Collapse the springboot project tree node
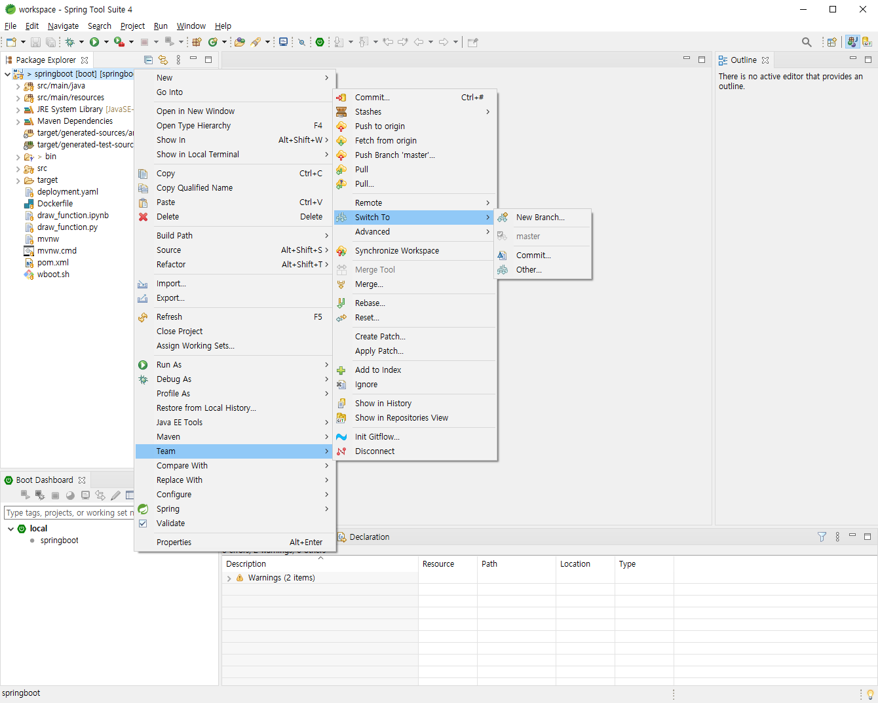878x703 pixels. click(x=8, y=74)
